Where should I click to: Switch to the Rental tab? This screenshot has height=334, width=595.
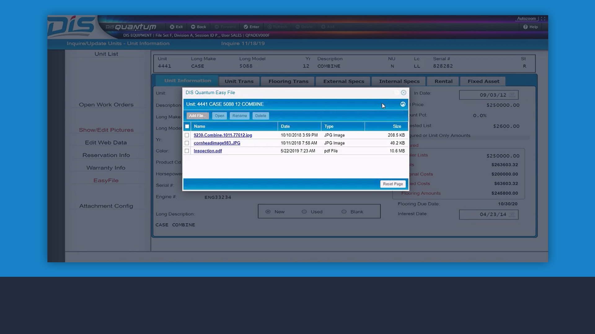(443, 81)
